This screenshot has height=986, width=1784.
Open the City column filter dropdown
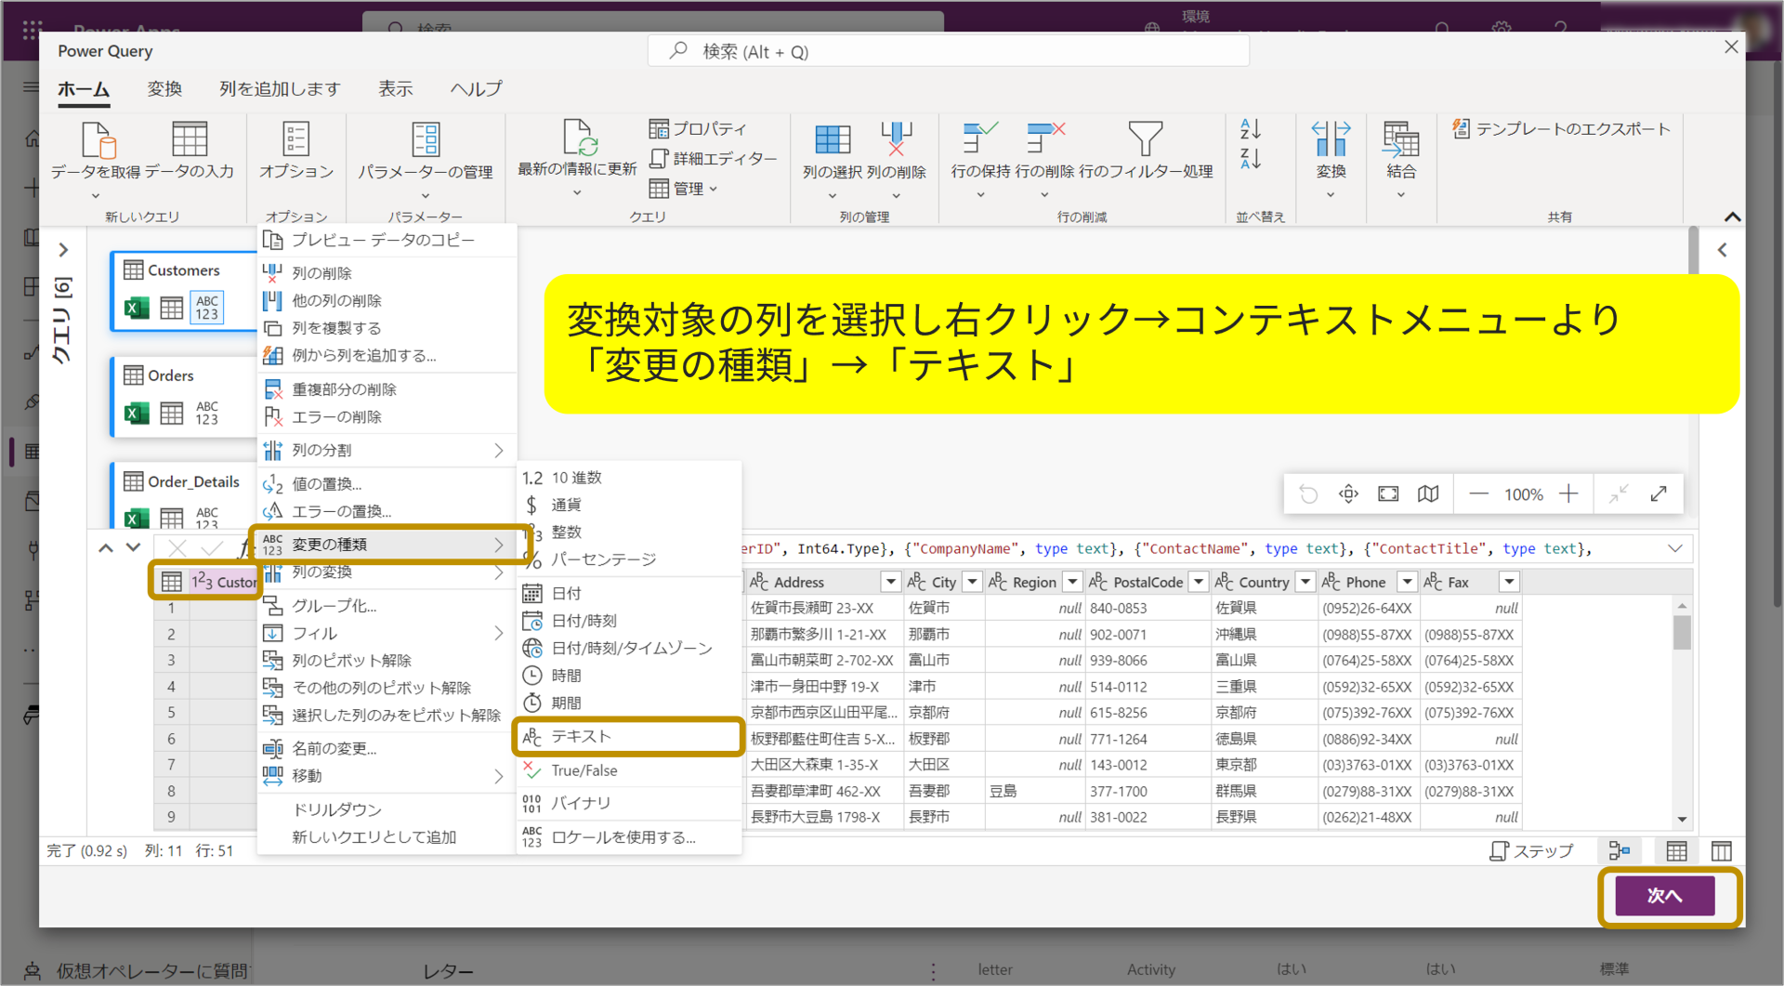(x=972, y=582)
